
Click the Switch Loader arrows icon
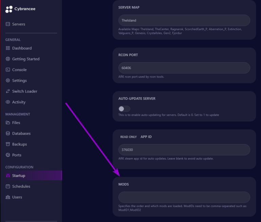coord(8,91)
